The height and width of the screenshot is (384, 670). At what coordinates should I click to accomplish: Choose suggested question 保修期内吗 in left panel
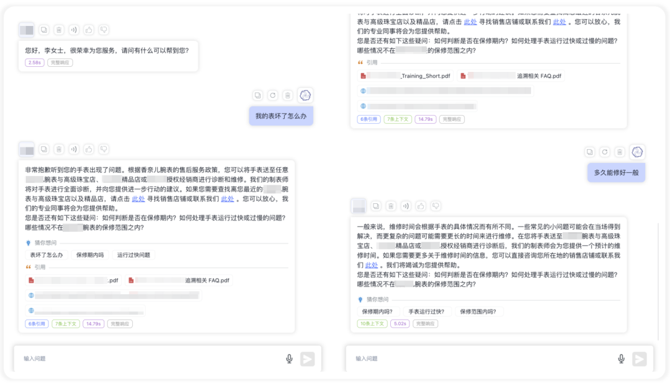90,255
